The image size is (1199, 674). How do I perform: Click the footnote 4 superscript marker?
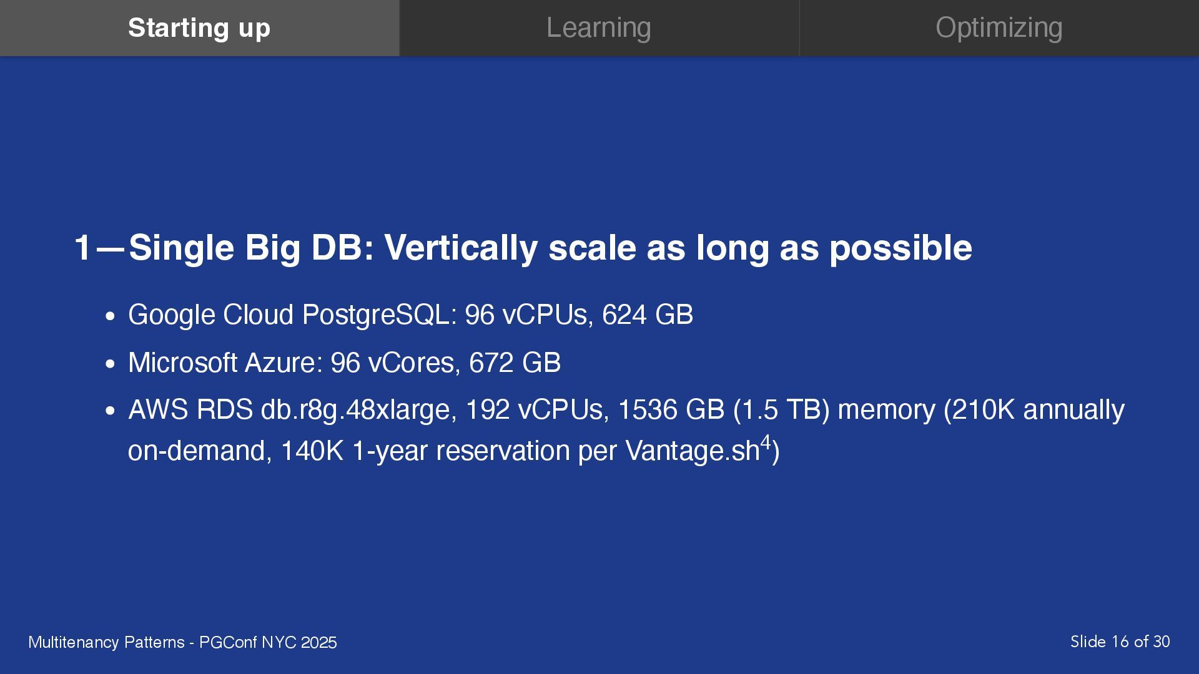pyautogui.click(x=765, y=442)
